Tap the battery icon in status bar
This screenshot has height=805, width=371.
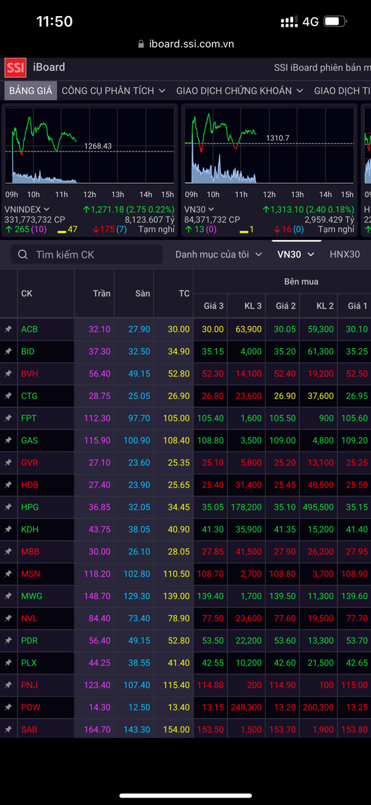[335, 21]
